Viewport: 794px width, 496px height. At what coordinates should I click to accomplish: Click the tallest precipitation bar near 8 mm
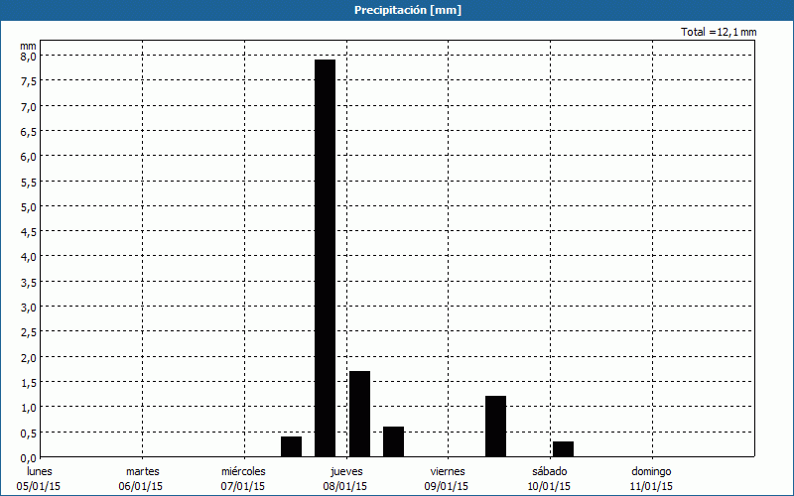(x=325, y=258)
